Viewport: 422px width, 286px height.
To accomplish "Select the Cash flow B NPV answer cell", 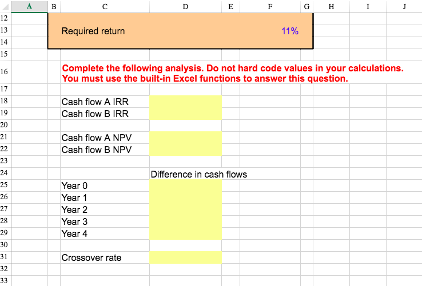I will pos(185,150).
